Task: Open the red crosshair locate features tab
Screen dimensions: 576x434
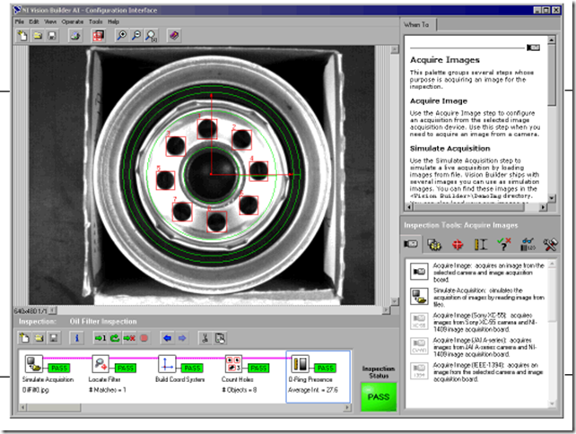Action: [x=458, y=244]
